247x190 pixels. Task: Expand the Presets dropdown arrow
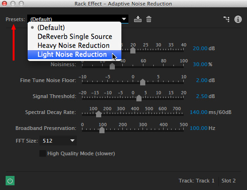coord(124,19)
